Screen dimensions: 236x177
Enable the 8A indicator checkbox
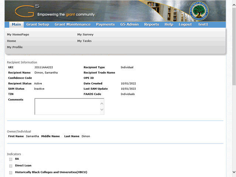(x=11, y=159)
